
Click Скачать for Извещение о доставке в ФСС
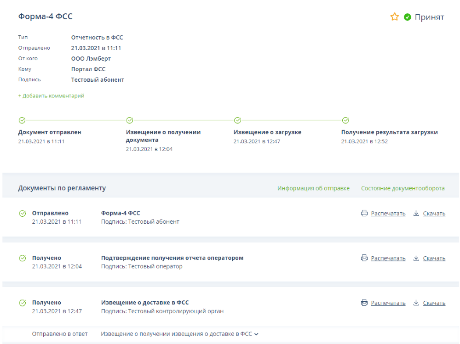pyautogui.click(x=434, y=303)
